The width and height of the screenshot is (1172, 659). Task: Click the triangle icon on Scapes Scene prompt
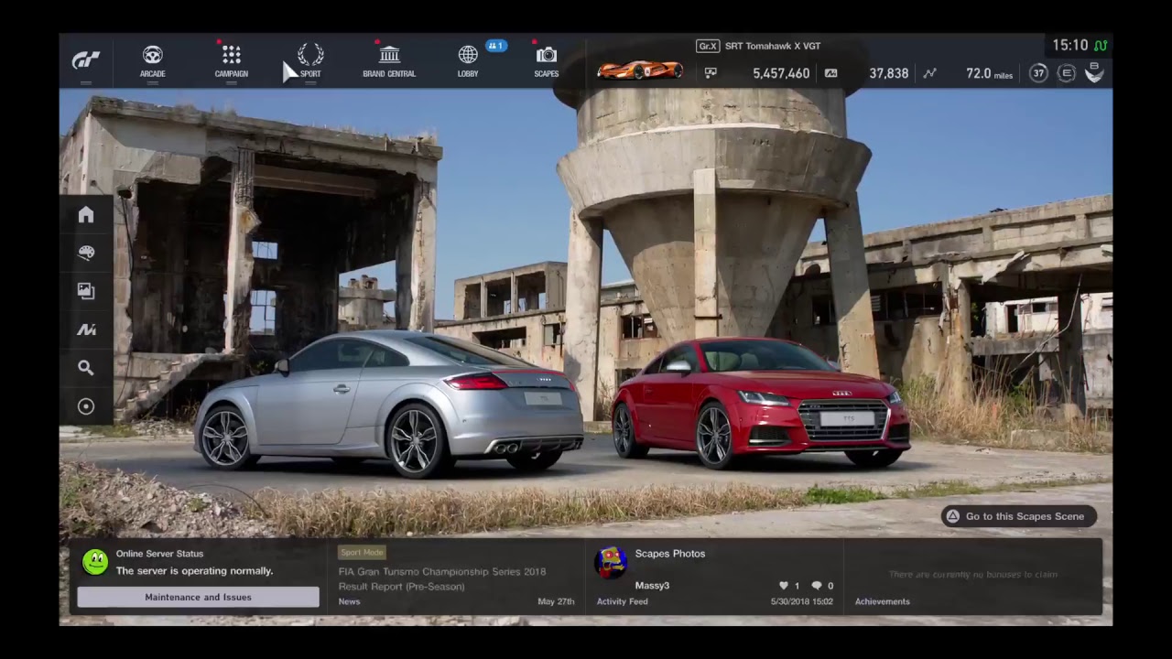(x=953, y=516)
